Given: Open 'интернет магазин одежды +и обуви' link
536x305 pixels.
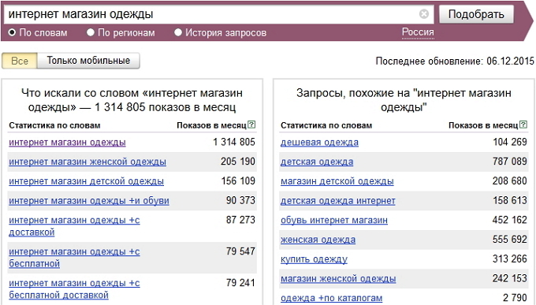Looking at the screenshot, I should (x=89, y=200).
